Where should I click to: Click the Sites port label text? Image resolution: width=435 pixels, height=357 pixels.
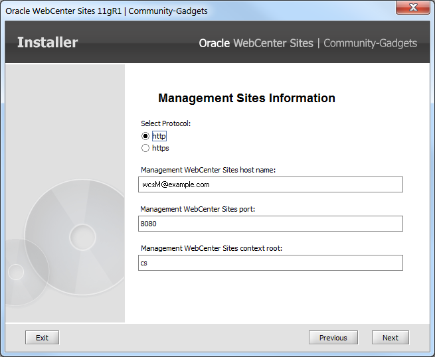coord(197,209)
